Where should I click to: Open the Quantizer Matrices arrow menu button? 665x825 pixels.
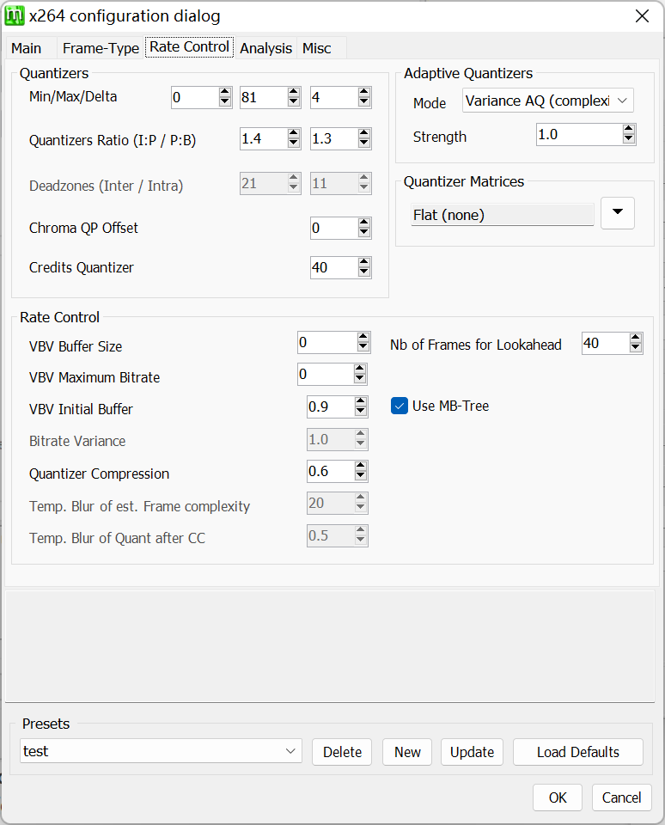618,214
